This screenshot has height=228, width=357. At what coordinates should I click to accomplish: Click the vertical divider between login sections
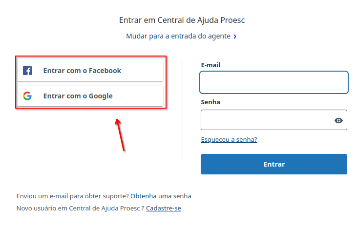[182, 111]
